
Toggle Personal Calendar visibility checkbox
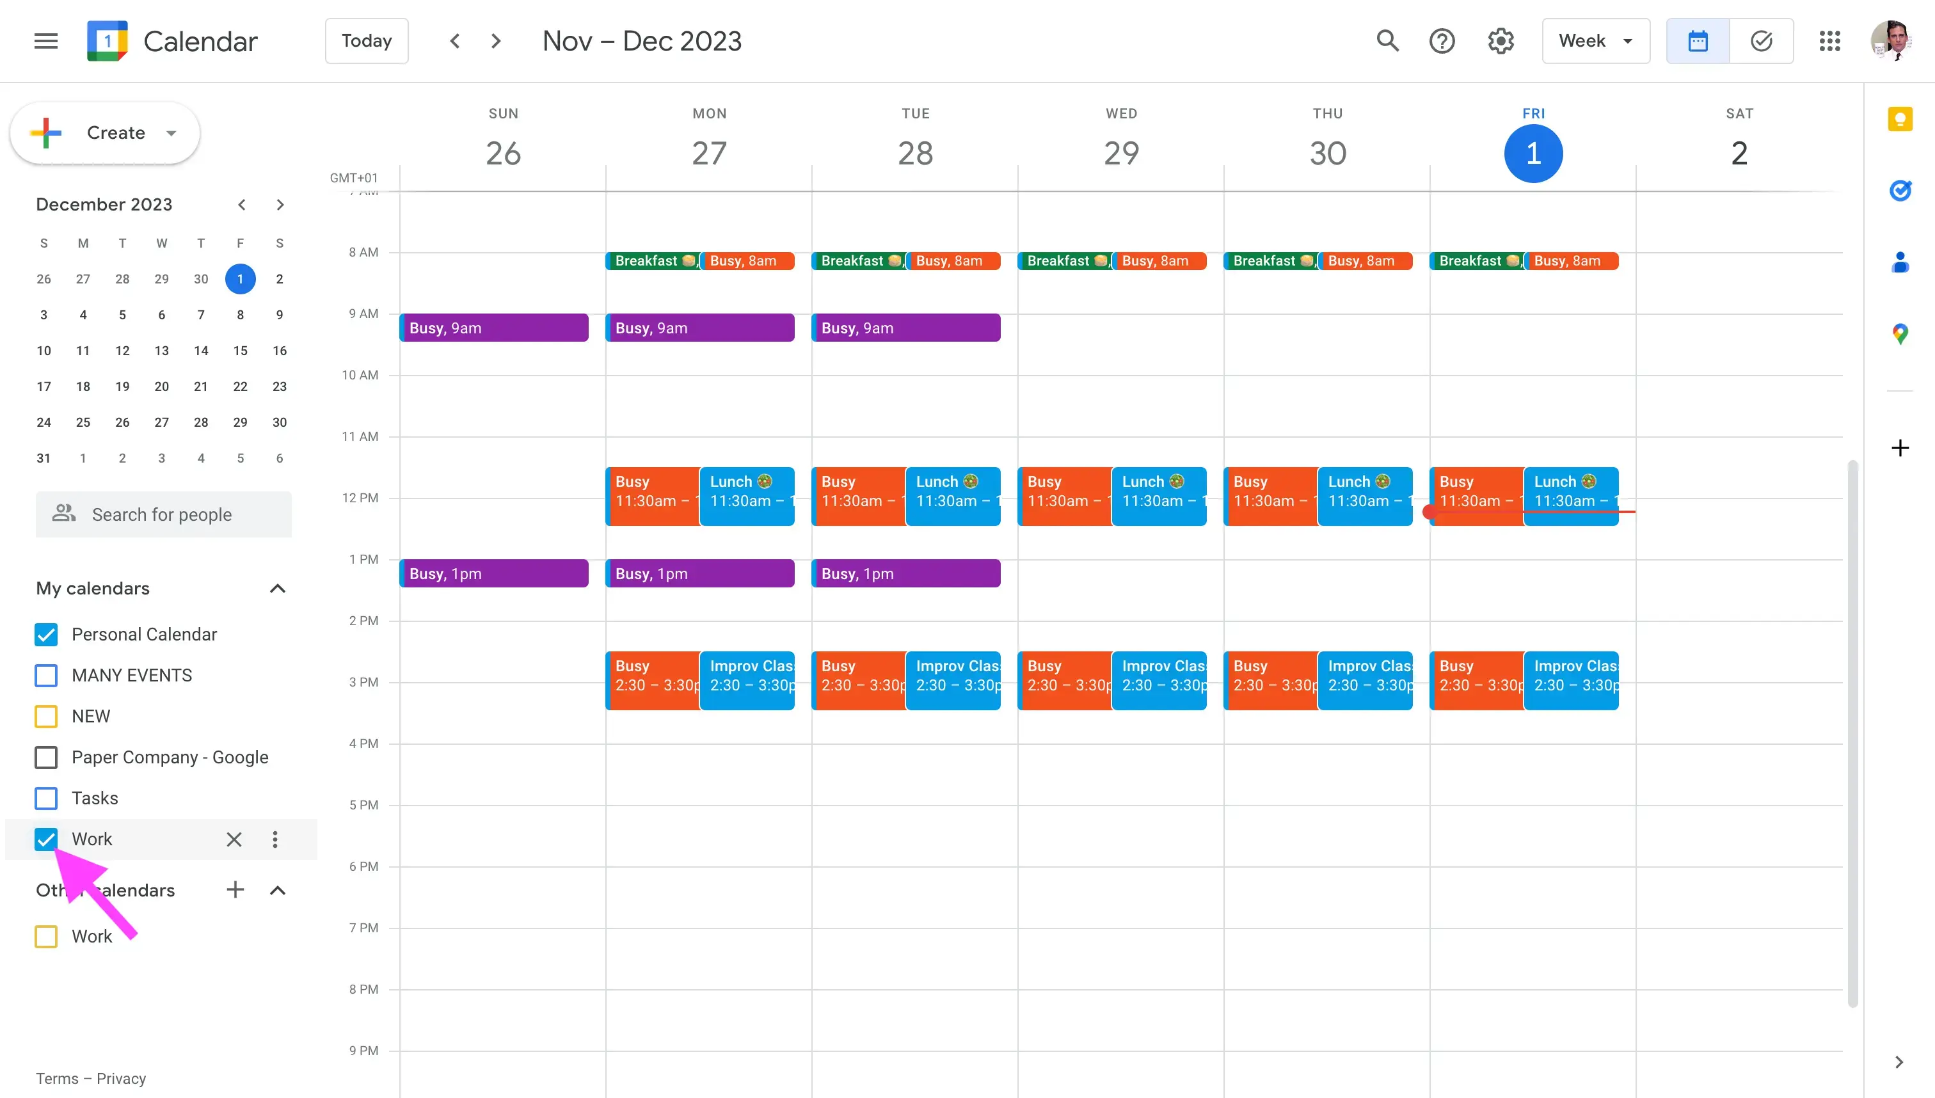tap(45, 634)
